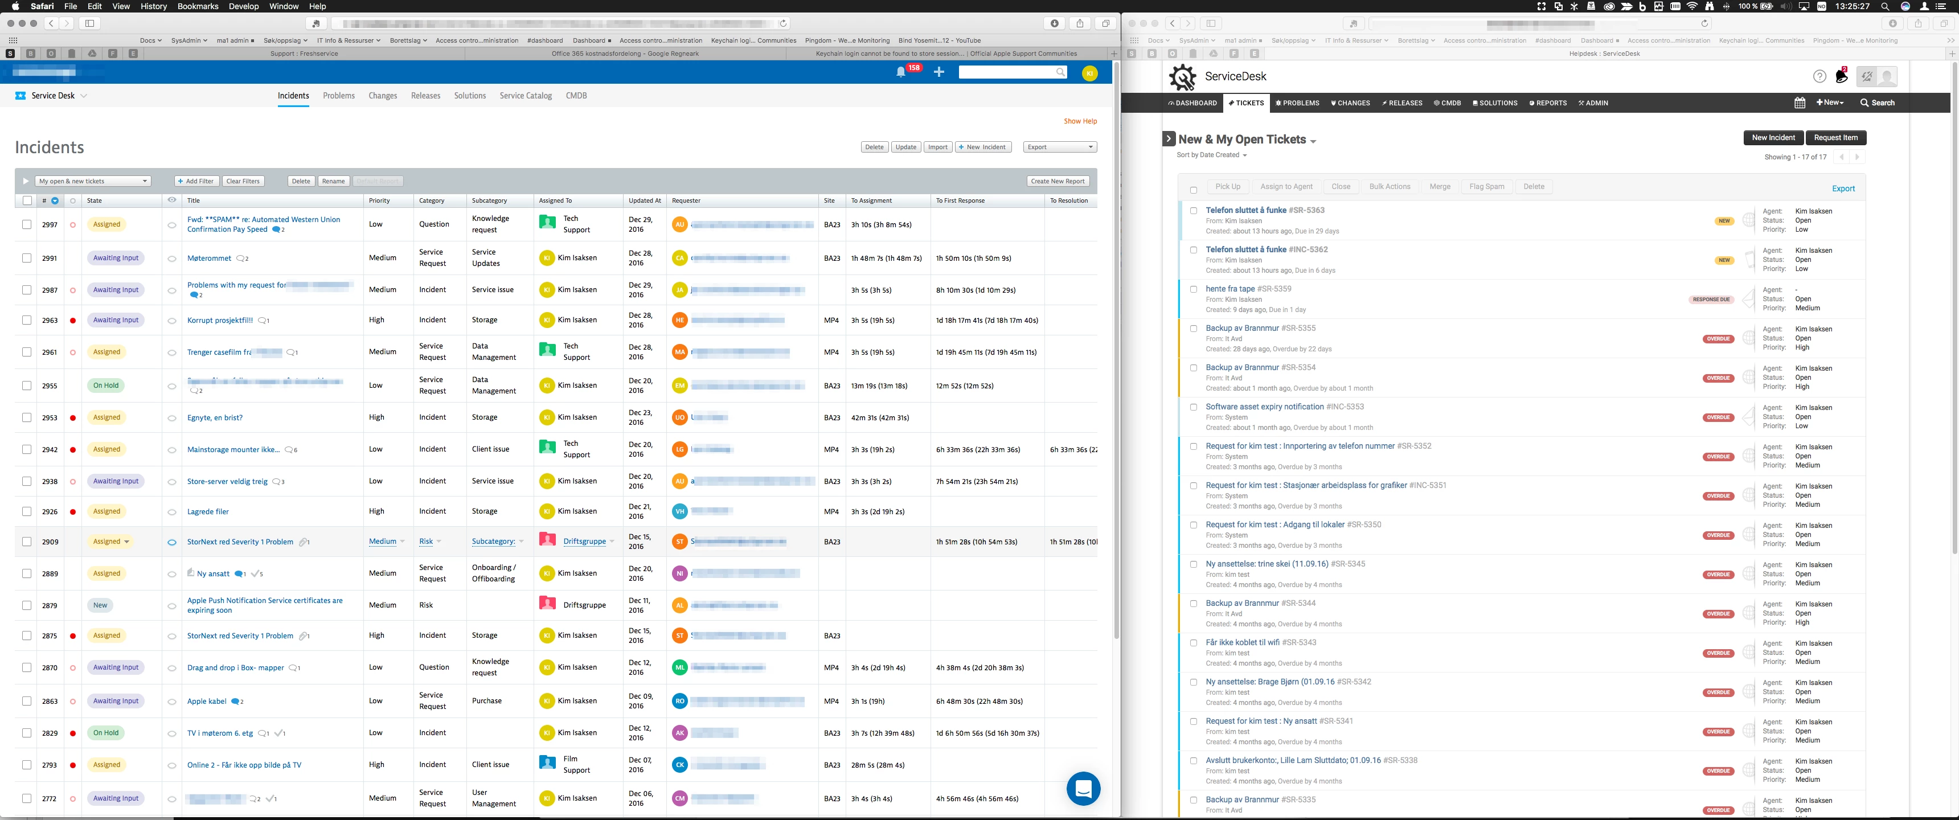
Task: Click the ServiceDesk page vertical scrollbar
Action: tap(1954, 307)
